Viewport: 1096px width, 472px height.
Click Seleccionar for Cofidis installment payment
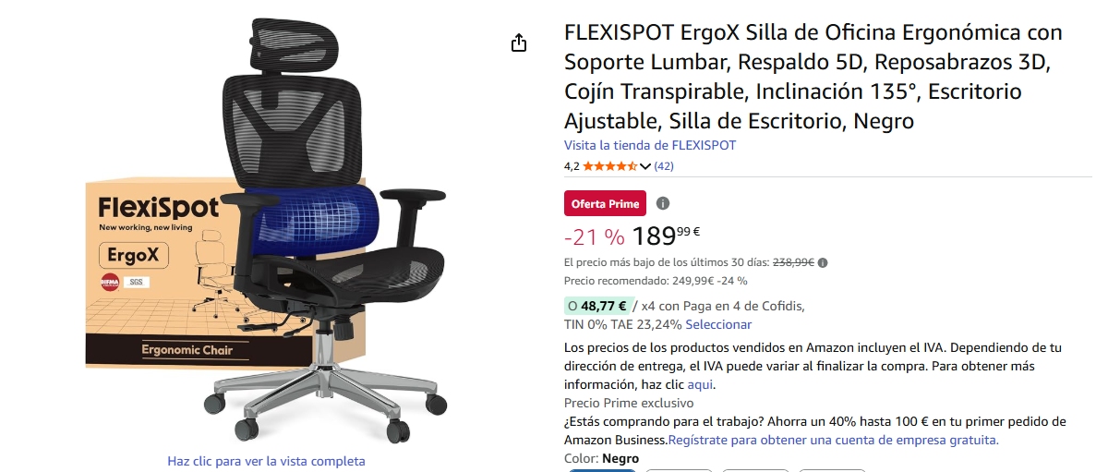click(x=718, y=324)
